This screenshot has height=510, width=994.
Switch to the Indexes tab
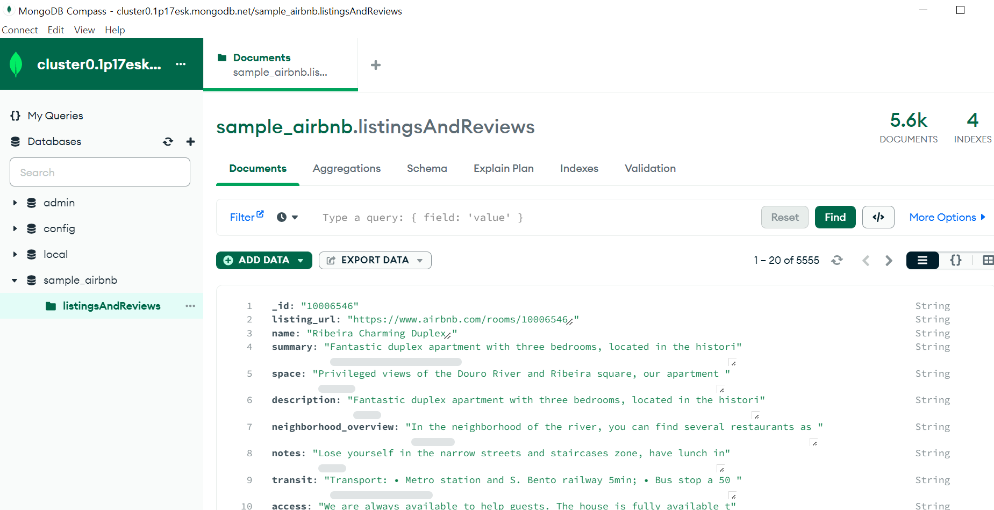click(x=579, y=168)
